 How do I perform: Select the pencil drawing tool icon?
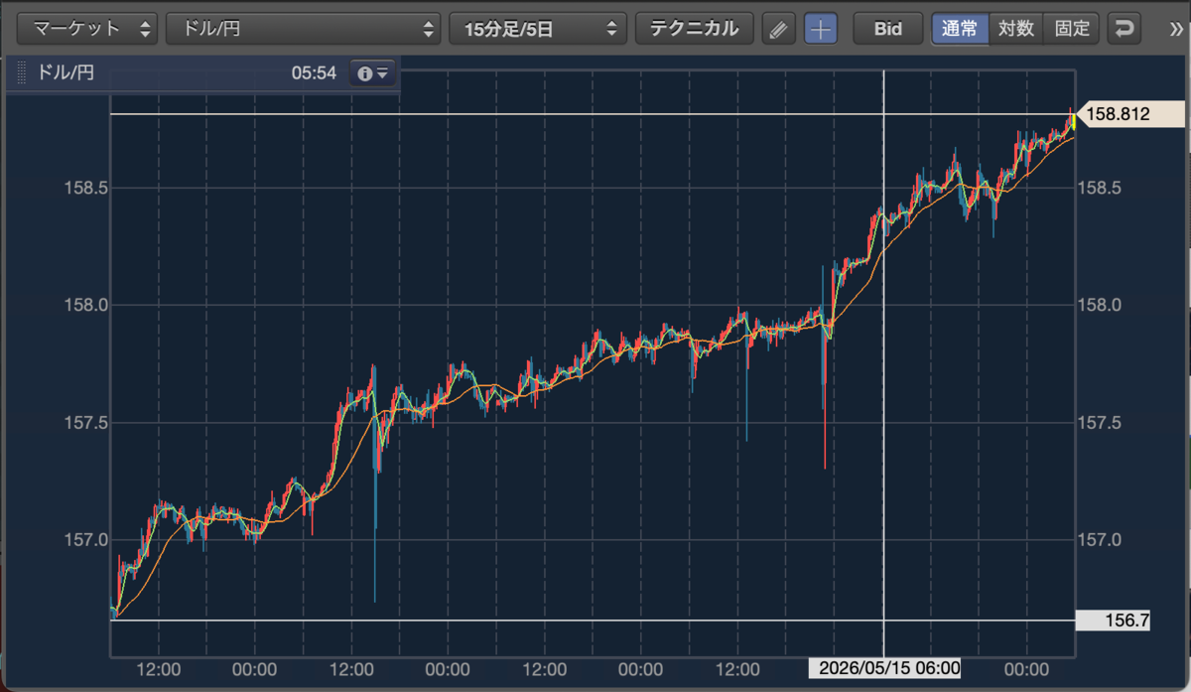(x=779, y=29)
